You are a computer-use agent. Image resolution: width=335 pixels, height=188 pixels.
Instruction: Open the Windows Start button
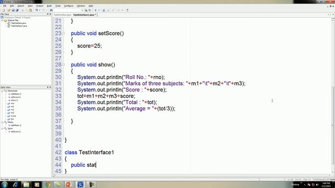click(x=5, y=184)
